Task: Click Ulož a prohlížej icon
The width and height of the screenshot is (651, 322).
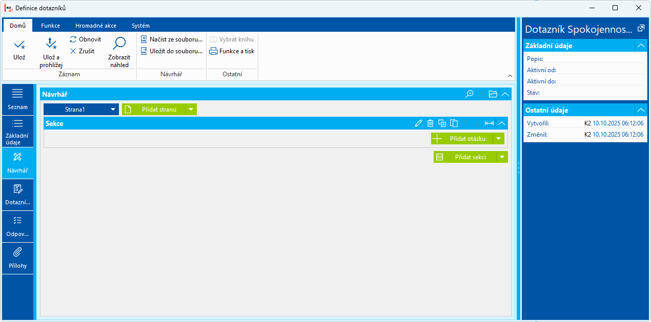Action: [51, 44]
